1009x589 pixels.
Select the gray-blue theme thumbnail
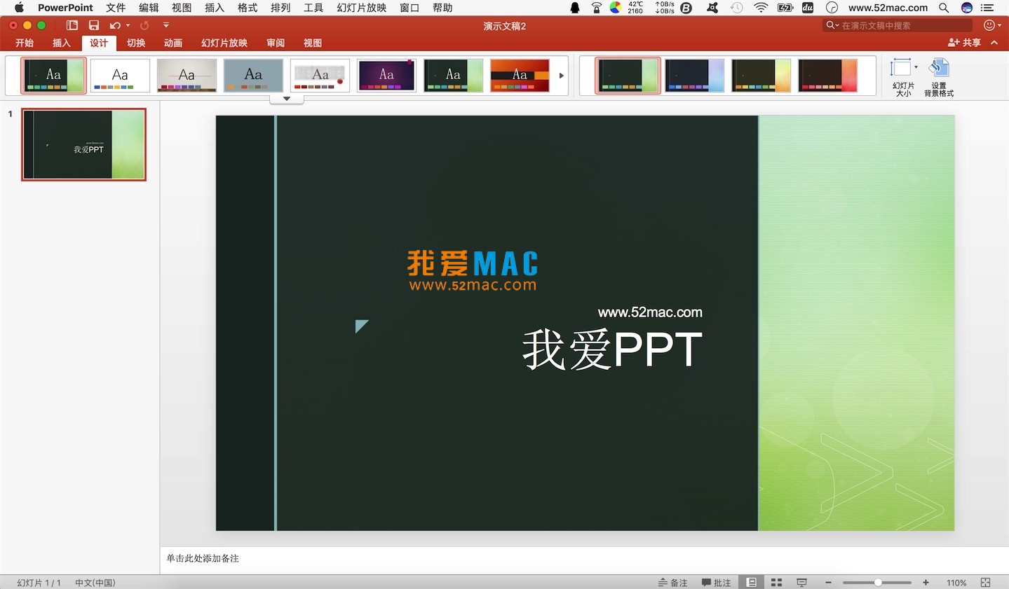[x=253, y=76]
